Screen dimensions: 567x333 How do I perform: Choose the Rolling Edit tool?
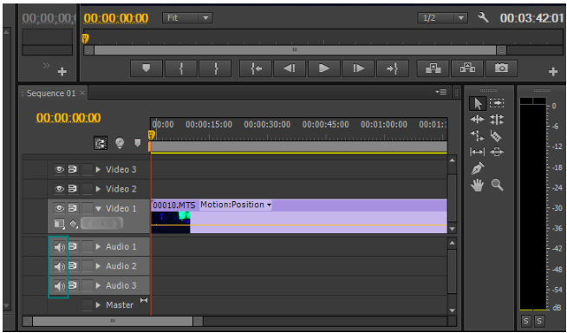(497, 120)
